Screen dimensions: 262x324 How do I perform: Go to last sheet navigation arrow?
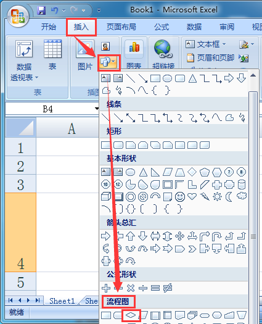38,300
